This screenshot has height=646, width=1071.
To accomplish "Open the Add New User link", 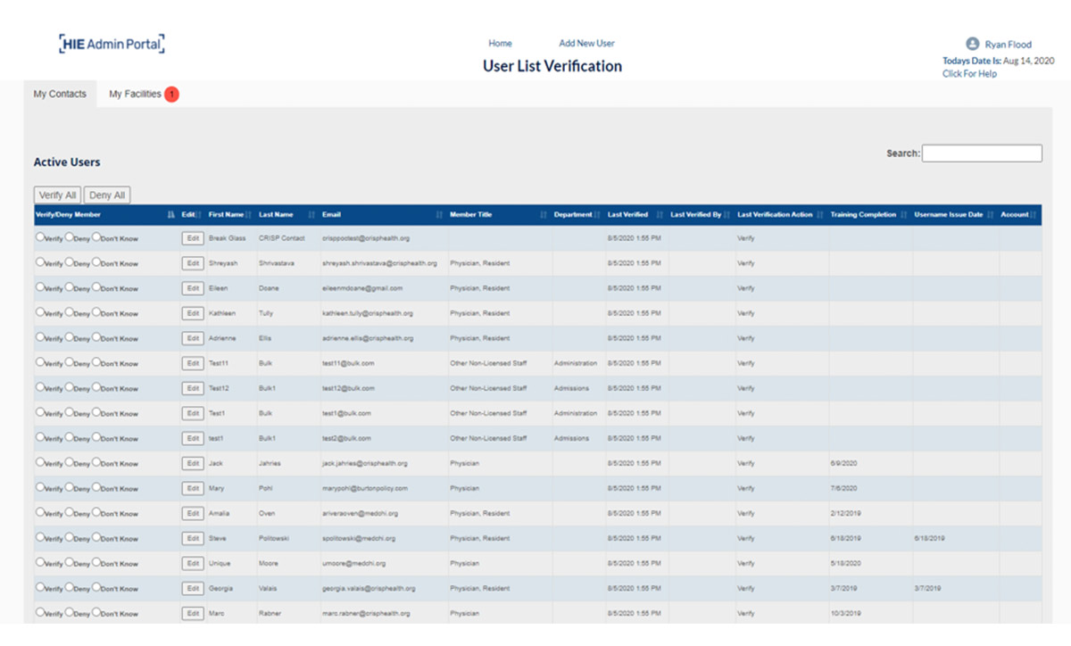I will click(586, 43).
